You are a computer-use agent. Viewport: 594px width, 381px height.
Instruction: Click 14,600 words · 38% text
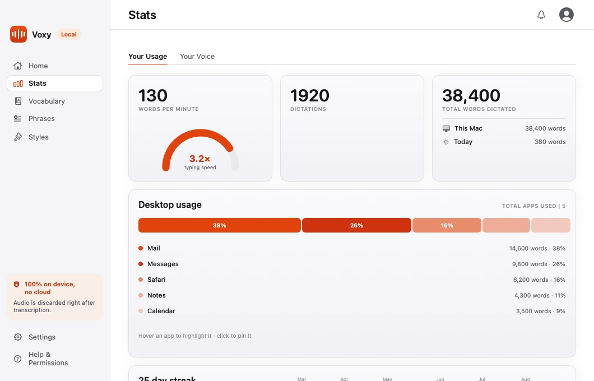point(537,248)
